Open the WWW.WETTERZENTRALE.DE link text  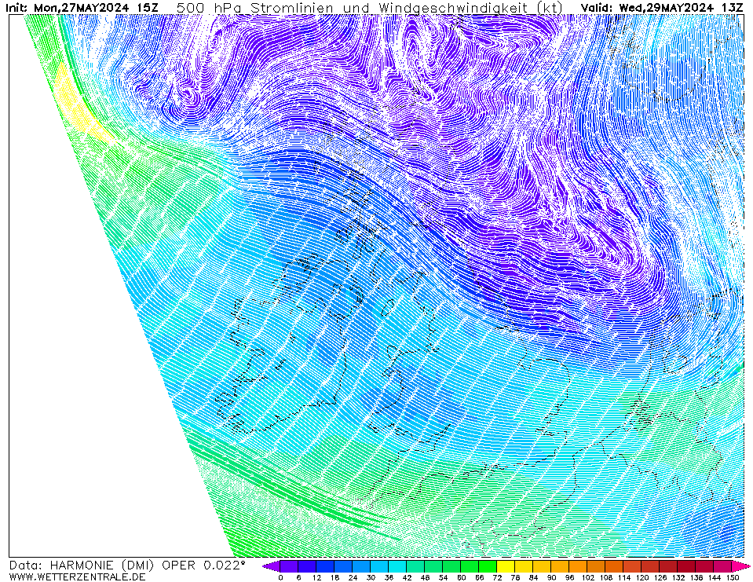[77, 577]
